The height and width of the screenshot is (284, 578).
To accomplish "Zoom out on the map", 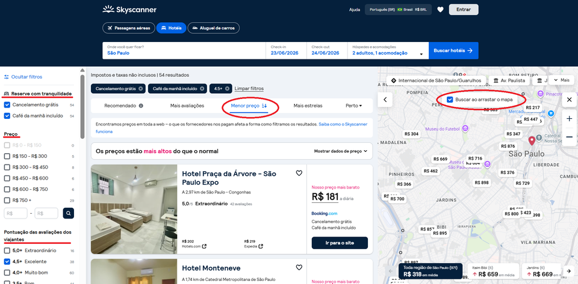I will coord(569,137).
